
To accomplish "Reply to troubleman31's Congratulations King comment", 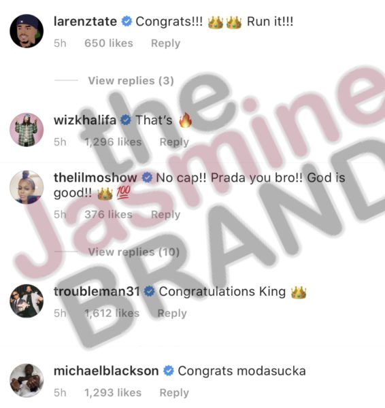I will tap(172, 313).
